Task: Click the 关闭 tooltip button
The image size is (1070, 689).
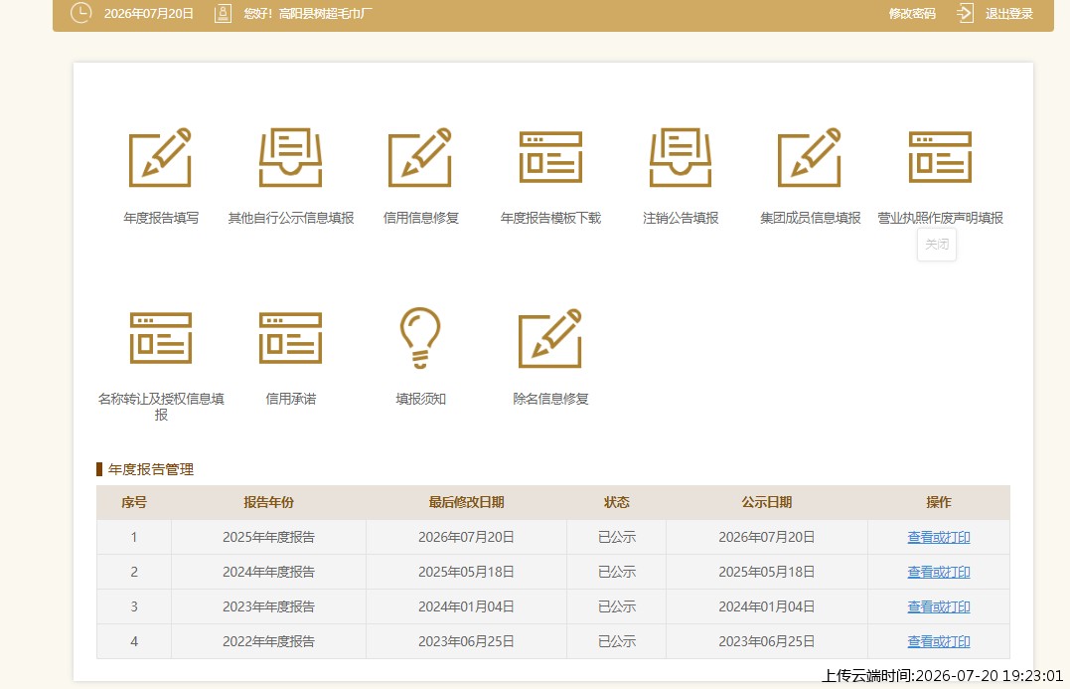Action: [937, 245]
